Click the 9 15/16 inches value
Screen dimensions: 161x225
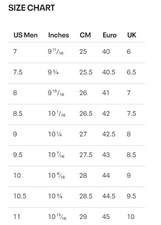tap(56, 93)
